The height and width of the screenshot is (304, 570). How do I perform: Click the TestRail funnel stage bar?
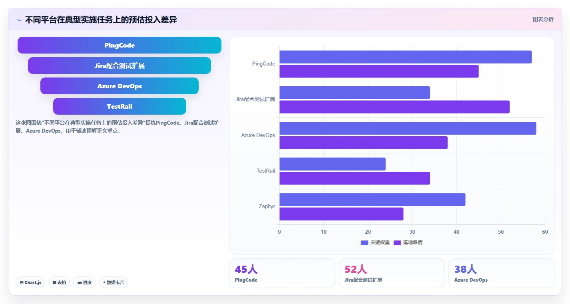120,106
